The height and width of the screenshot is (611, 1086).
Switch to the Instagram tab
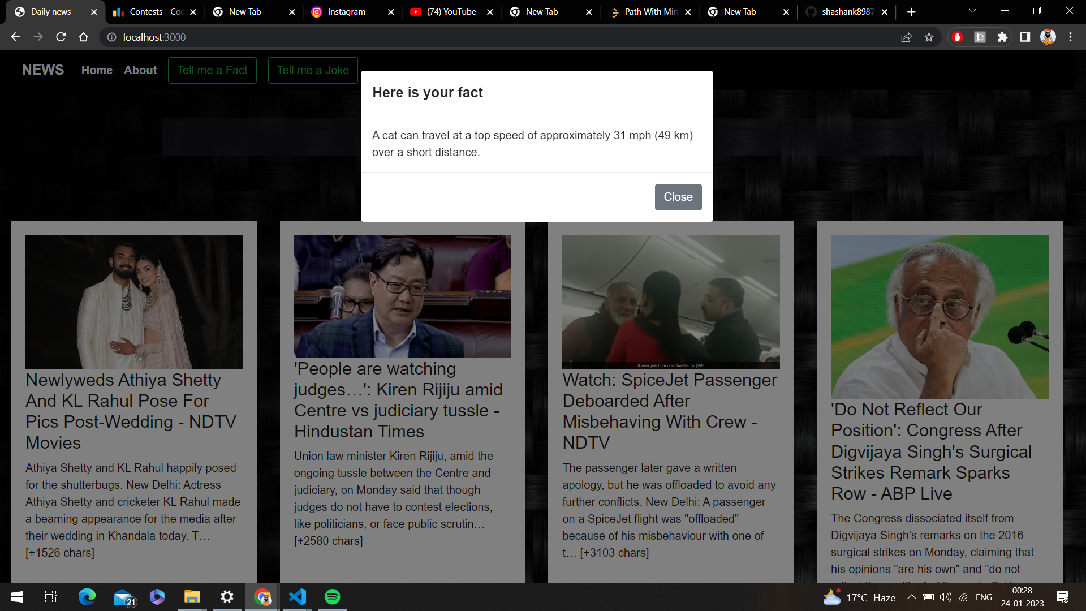tap(346, 12)
